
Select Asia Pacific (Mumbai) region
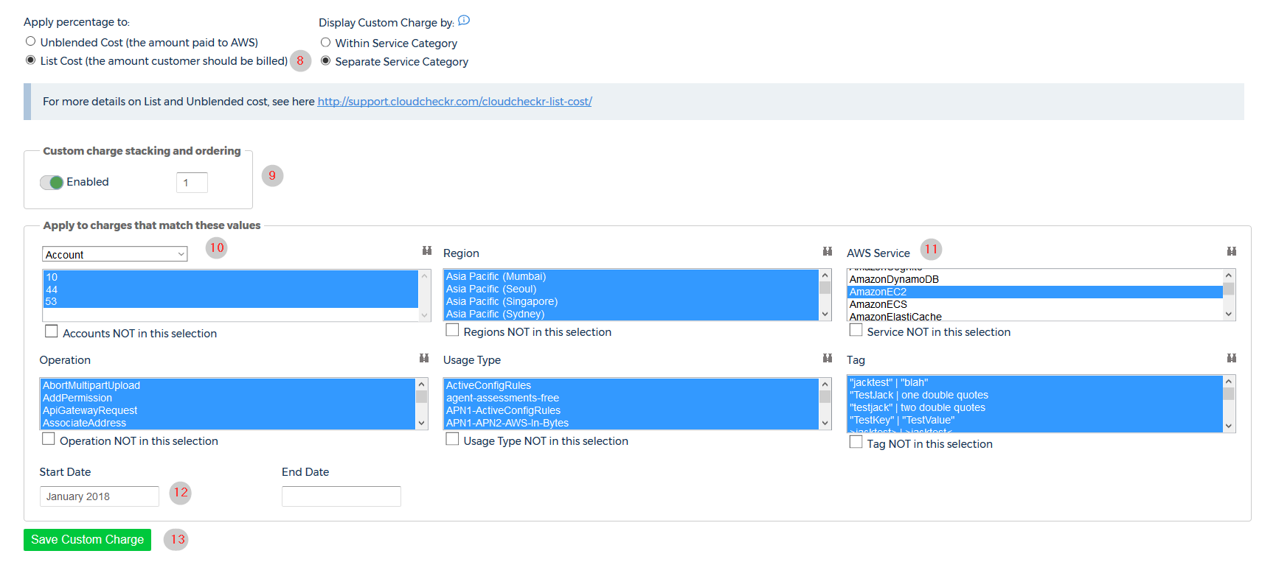(x=631, y=276)
